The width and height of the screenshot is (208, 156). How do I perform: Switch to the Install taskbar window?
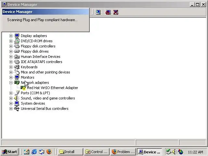[70, 152]
